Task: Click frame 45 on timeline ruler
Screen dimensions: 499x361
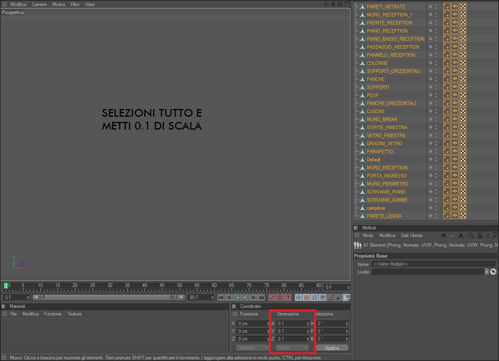Action: 162,286
